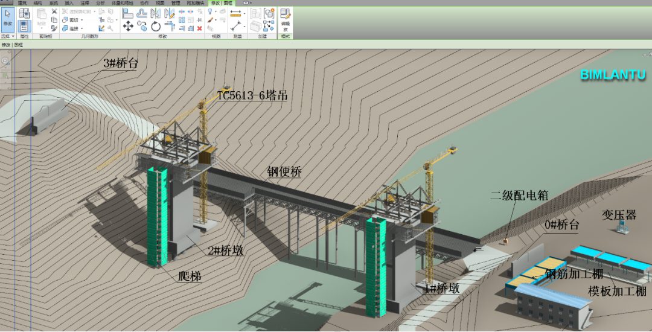Switch to the 视图 ribbon tab
Image resolution: width=652 pixels, height=332 pixels.
[x=160, y=3]
